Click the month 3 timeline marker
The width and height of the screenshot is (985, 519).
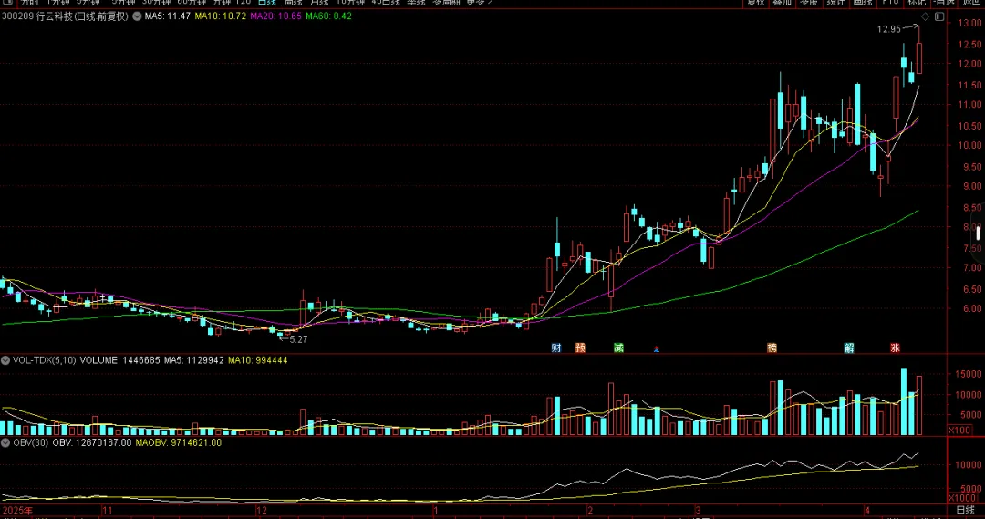click(x=698, y=510)
